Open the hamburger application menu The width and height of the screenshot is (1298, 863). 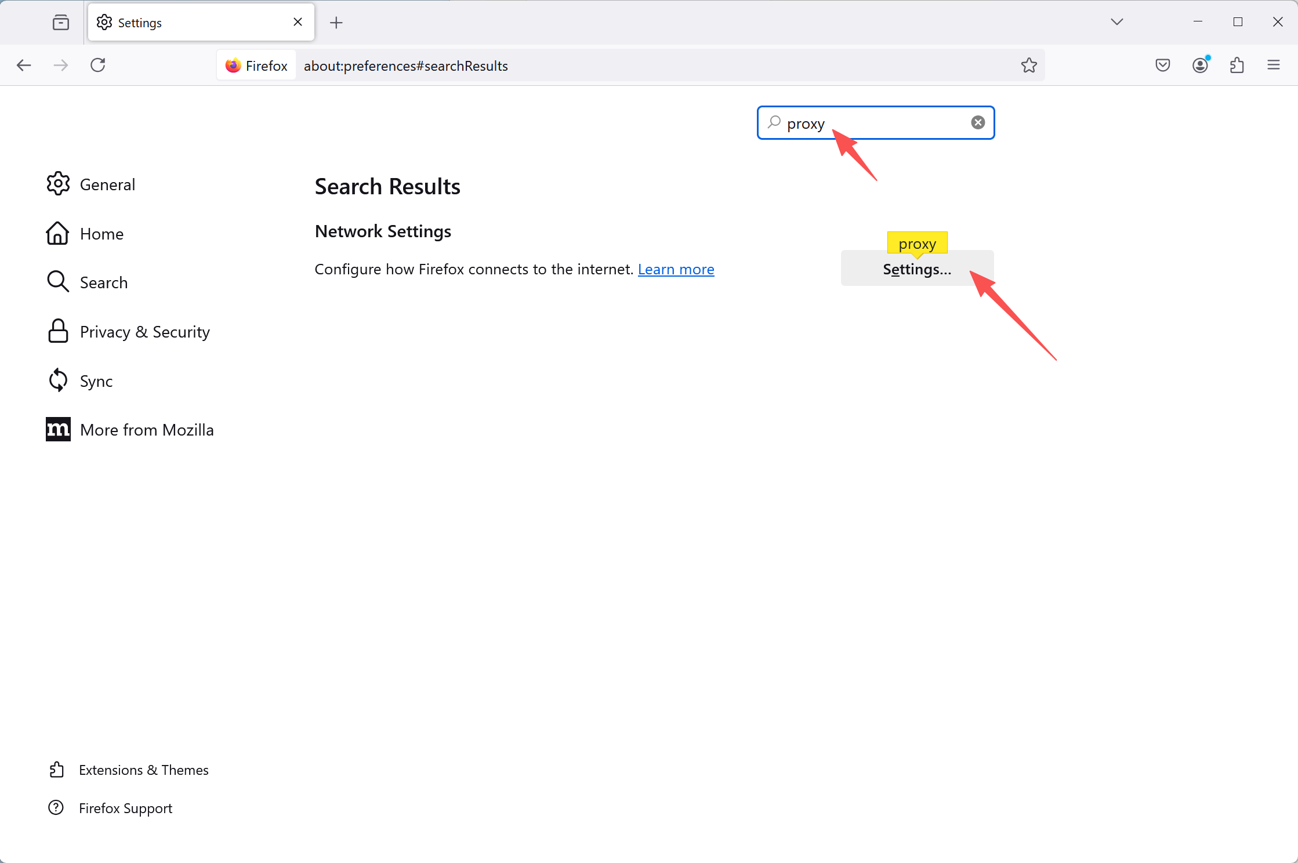click(1274, 65)
